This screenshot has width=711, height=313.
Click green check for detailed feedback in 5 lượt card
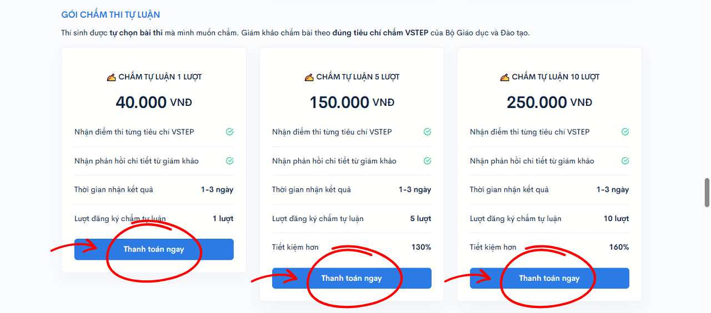click(427, 161)
